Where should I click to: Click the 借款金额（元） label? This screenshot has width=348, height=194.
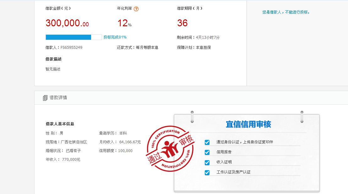tap(58, 8)
